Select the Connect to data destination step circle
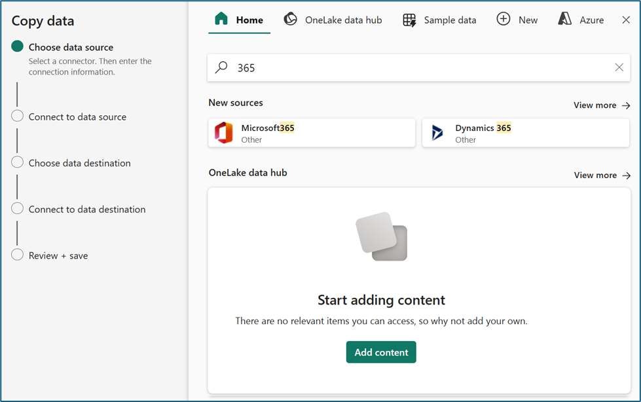Screen dimensions: 641x402 click(17, 208)
